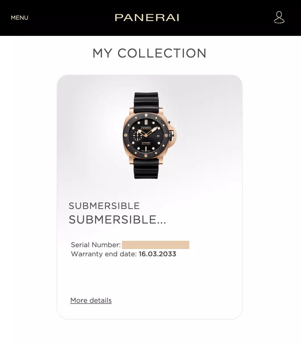Click the redacted serial number bar
301x344 pixels.
click(x=155, y=245)
